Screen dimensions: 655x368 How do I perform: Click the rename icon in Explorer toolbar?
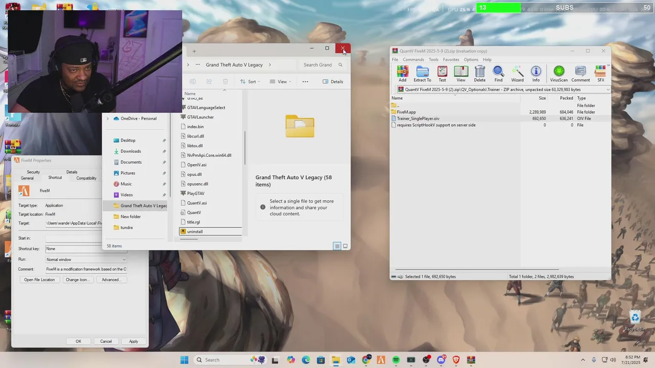pyautogui.click(x=192, y=82)
